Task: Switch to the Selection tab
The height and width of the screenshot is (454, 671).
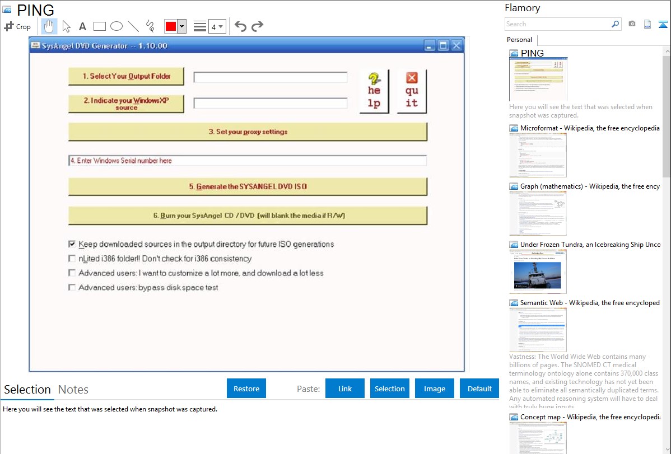Action: [27, 390]
